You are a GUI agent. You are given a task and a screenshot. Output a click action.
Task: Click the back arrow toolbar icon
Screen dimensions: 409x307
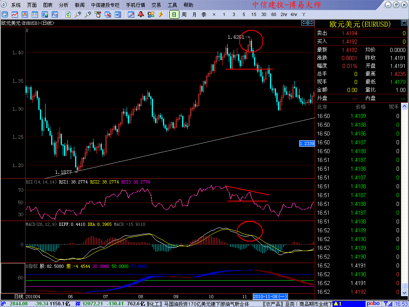pyautogui.click(x=5, y=15)
